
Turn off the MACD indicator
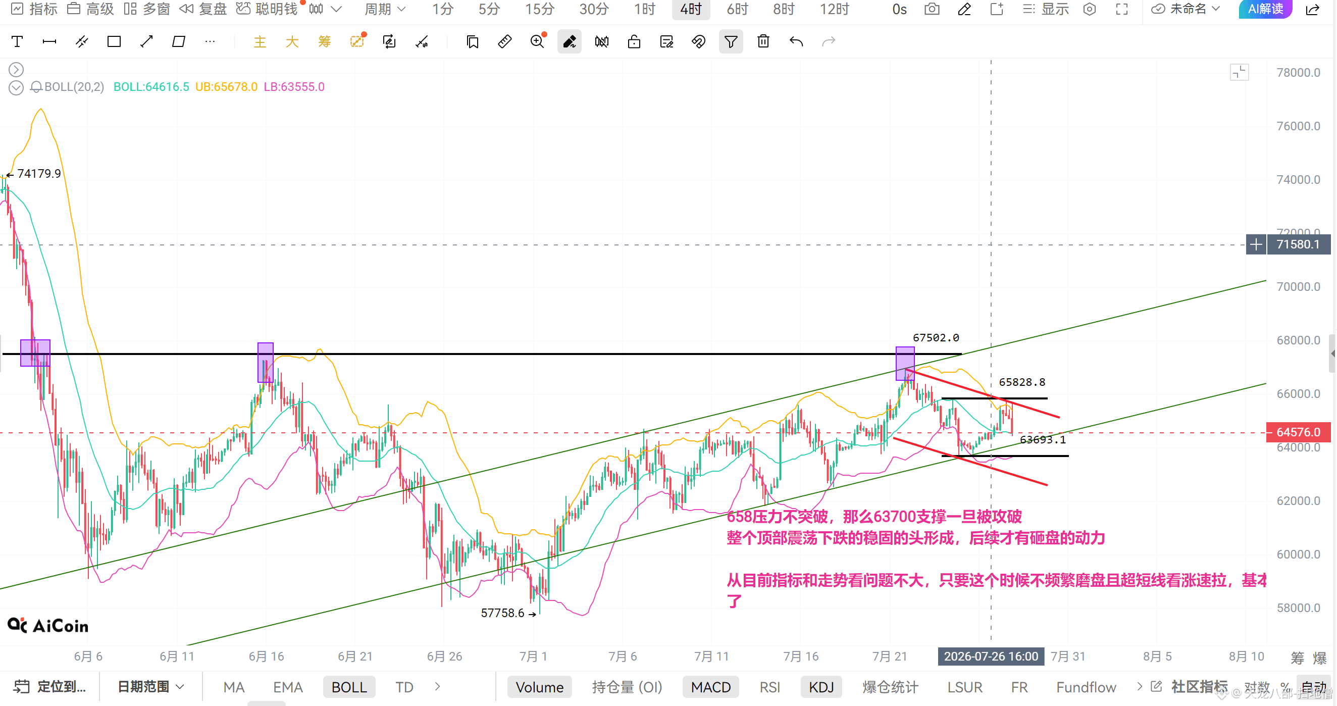point(711,687)
